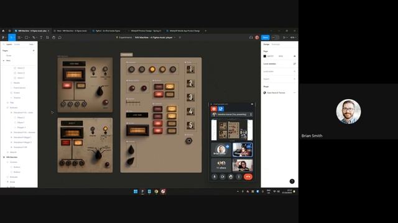Select the Move tool in toolbar

coord(11,37)
